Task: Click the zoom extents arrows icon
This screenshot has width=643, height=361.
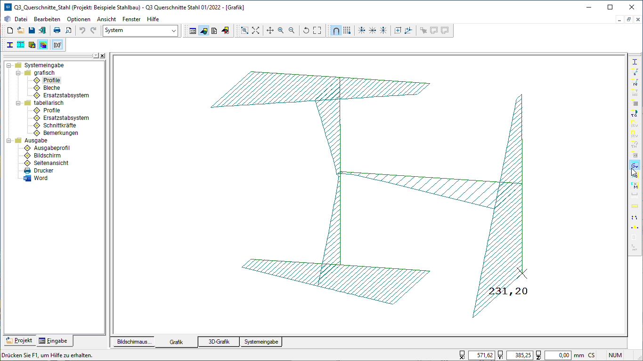Action: tap(255, 30)
